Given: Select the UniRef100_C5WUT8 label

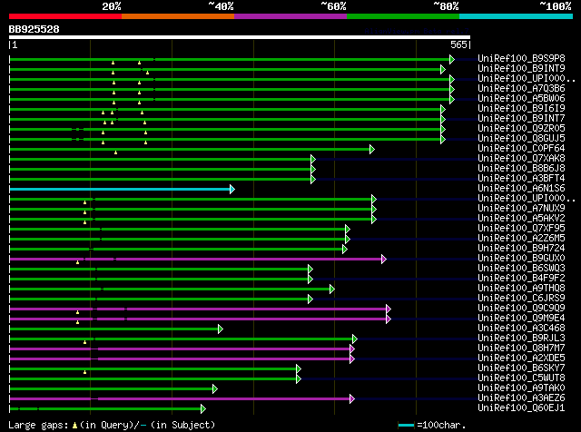Looking at the screenshot, I should [521, 378].
